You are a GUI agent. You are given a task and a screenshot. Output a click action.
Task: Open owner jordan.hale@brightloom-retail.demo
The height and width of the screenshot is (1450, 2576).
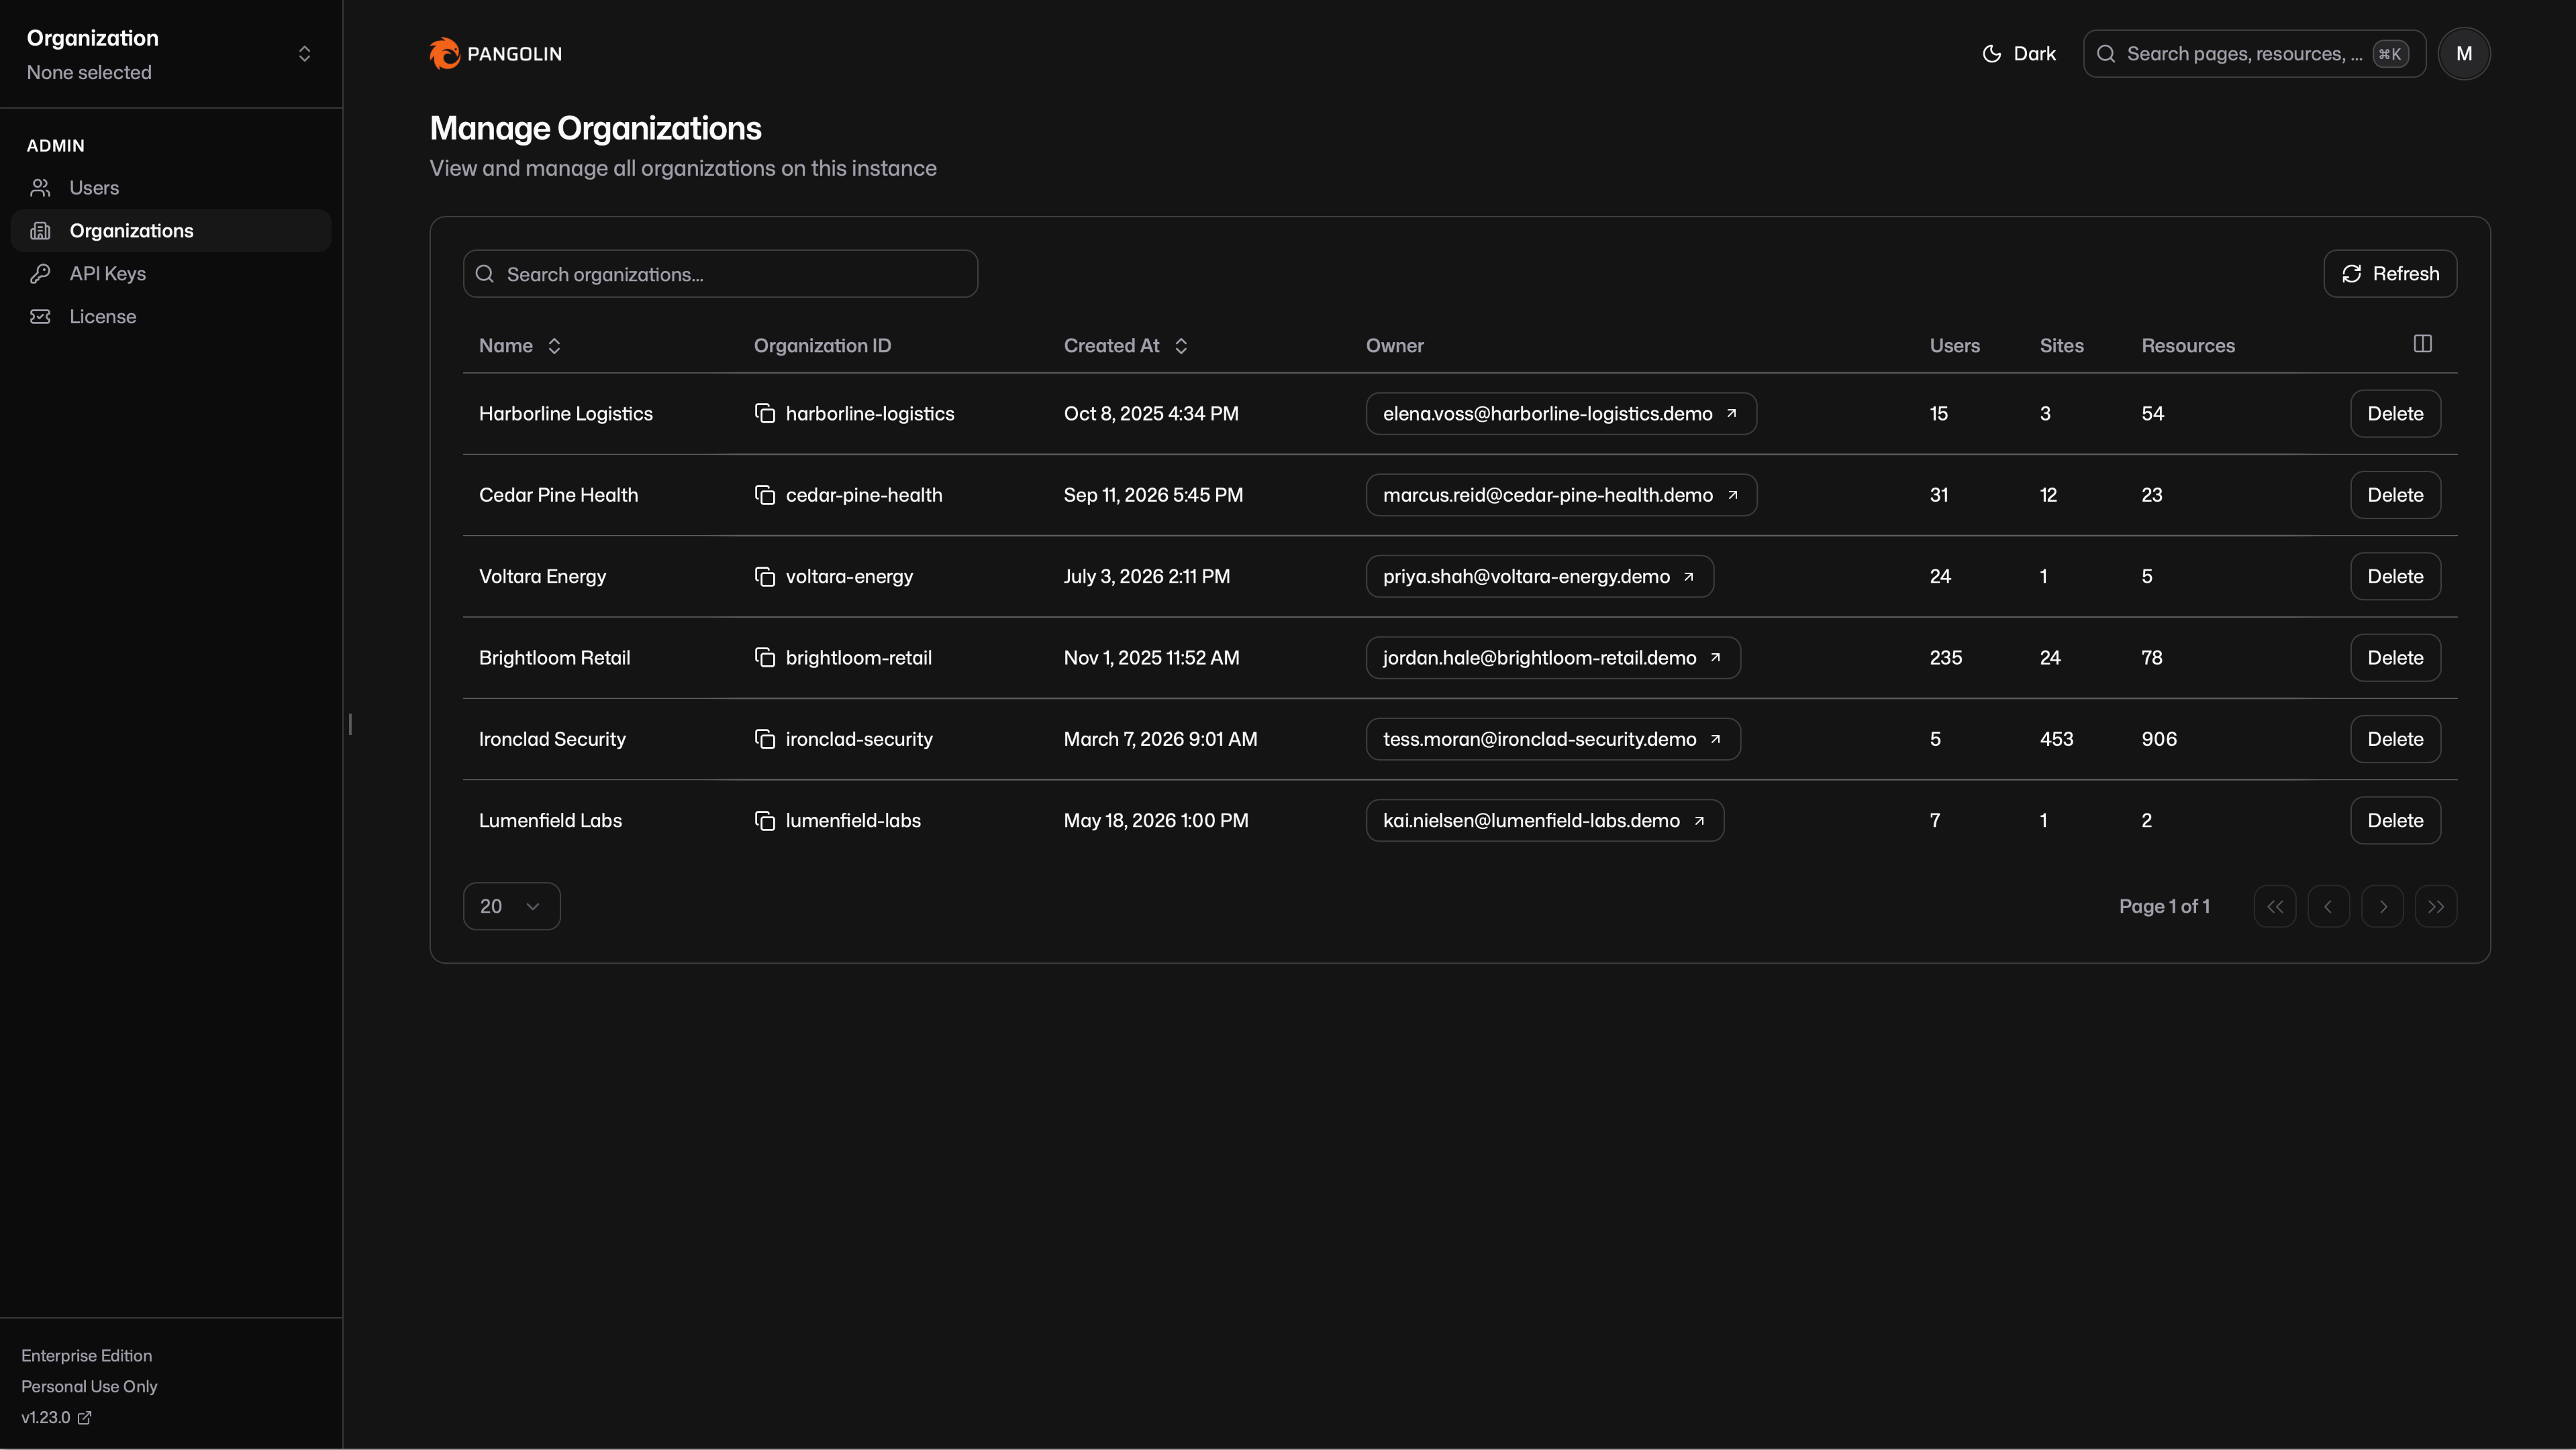click(1553, 657)
